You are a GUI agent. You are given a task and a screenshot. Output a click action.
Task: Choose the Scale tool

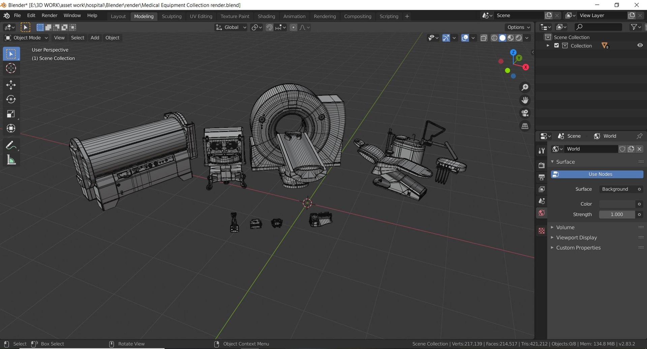coord(11,114)
